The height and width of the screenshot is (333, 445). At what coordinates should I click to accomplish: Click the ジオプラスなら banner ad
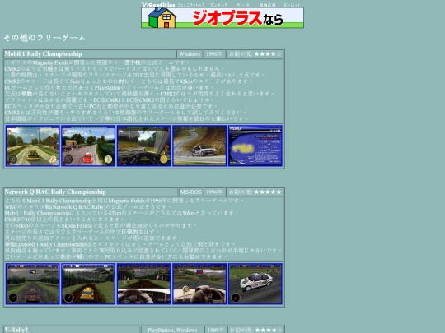(x=222, y=18)
